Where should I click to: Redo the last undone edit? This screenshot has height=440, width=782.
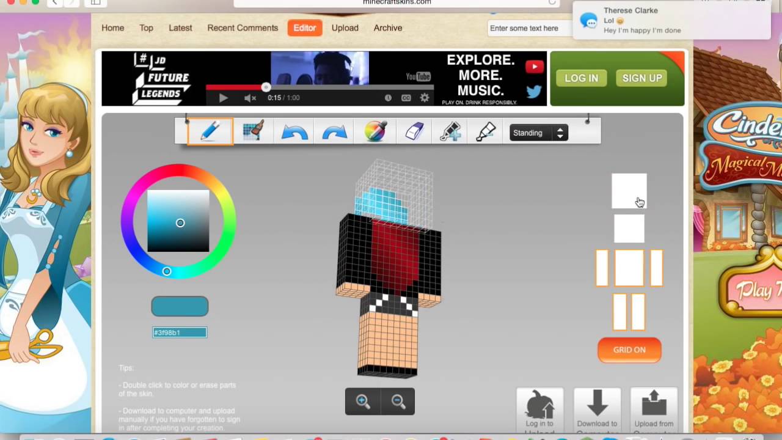[x=334, y=132]
